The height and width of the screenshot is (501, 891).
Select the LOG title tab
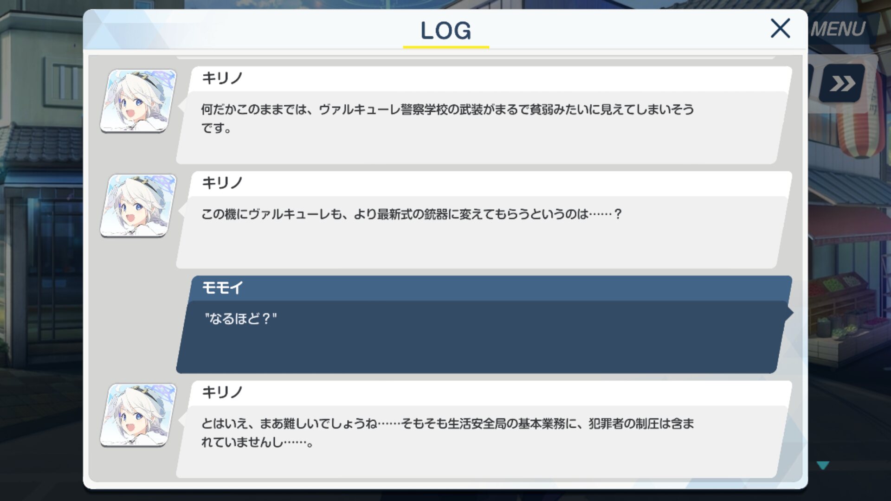point(445,31)
